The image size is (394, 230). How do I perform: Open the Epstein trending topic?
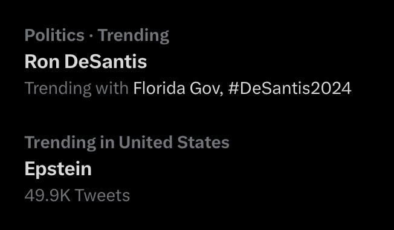[58, 169]
